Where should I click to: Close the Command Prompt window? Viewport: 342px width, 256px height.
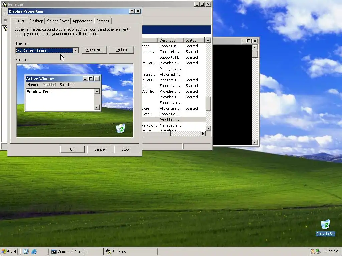coord(255,41)
